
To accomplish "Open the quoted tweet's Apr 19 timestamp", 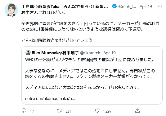I will [x=110, y=53].
